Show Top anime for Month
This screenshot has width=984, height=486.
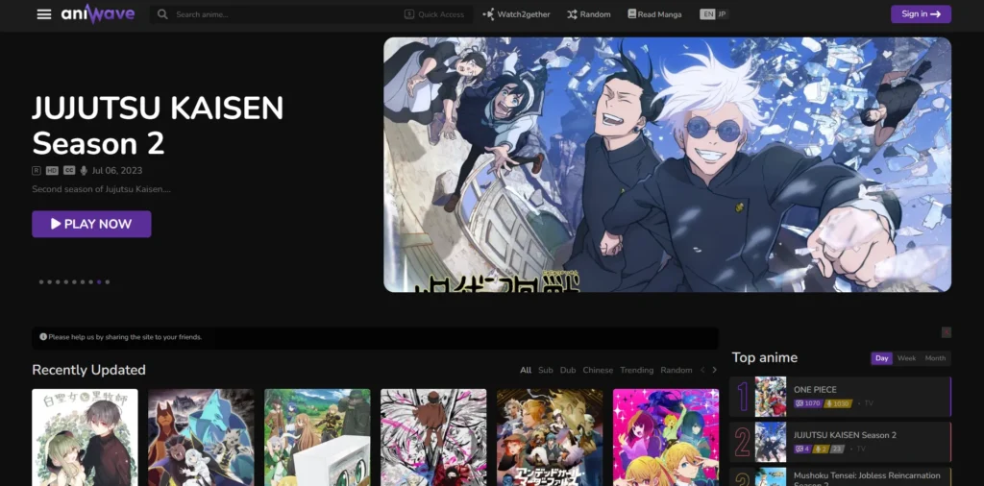pyautogui.click(x=935, y=358)
